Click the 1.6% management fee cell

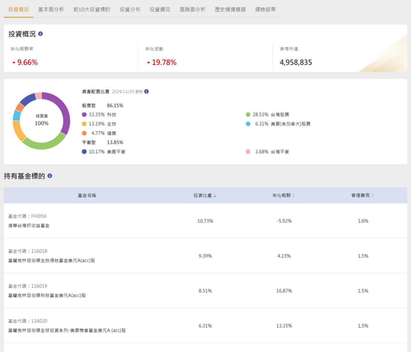pyautogui.click(x=363, y=221)
